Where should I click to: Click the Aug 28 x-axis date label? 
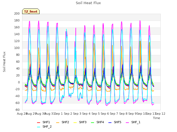point(22,114)
